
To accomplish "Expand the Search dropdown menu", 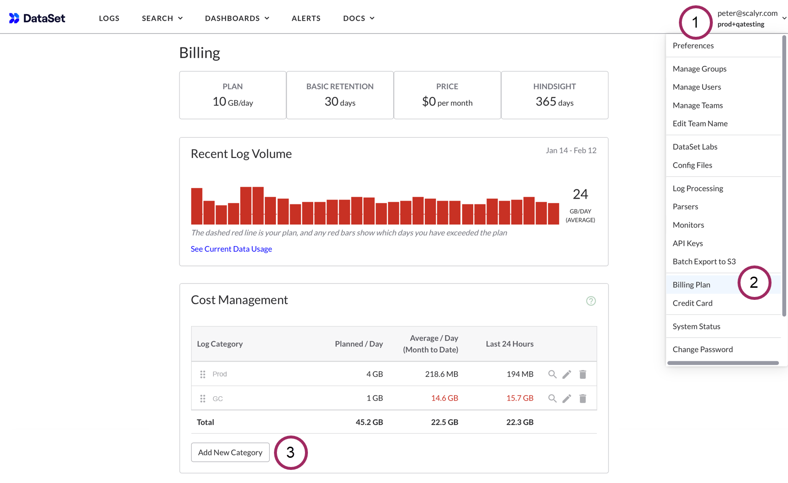I will [162, 18].
